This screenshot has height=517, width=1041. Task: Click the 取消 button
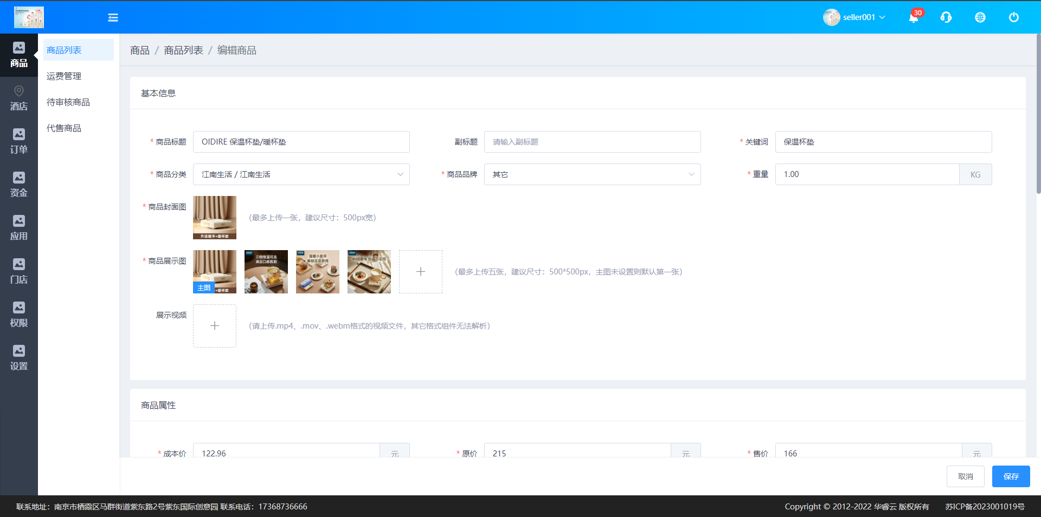pos(965,476)
